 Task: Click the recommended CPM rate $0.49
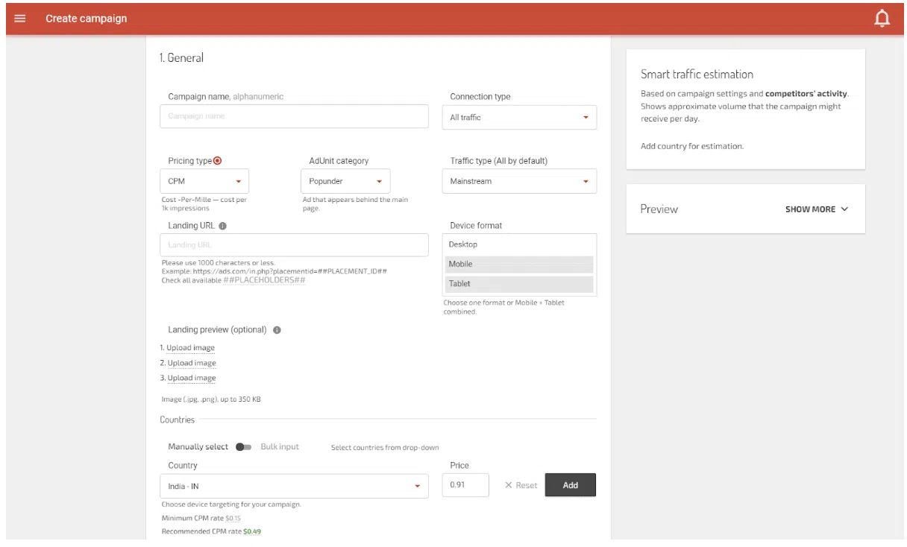point(252,531)
